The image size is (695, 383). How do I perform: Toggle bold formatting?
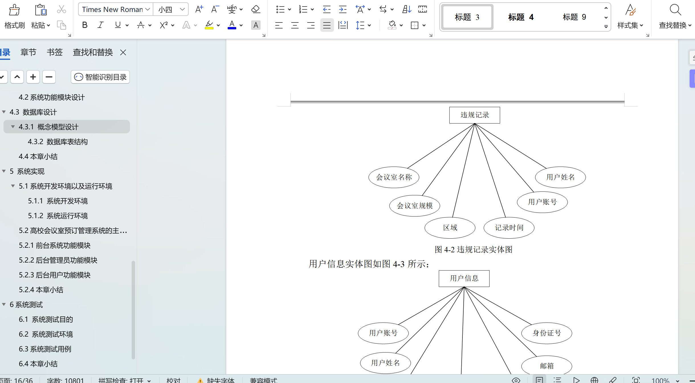click(84, 25)
